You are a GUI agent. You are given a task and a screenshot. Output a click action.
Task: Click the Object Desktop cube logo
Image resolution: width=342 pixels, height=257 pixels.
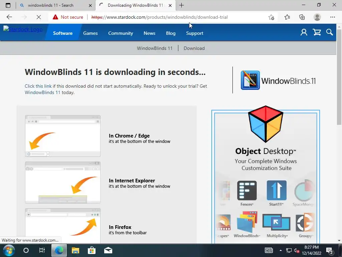click(266, 124)
